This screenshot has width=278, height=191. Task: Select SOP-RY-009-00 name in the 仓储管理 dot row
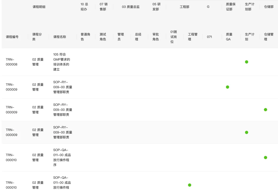63,110
